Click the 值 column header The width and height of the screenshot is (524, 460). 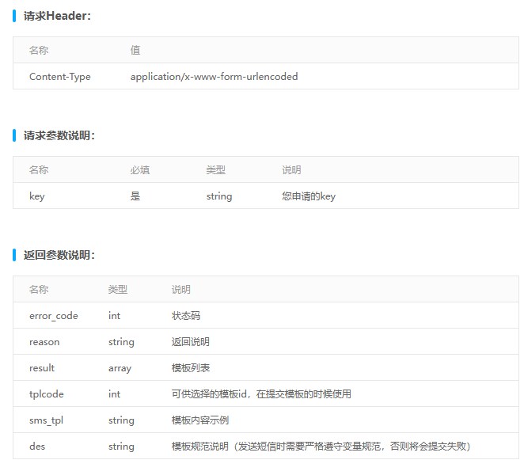click(x=135, y=50)
